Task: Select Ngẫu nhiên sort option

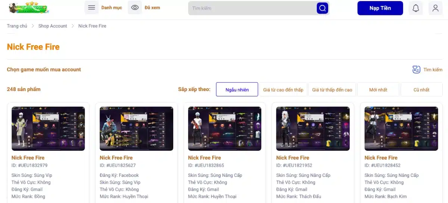Action: [x=237, y=90]
